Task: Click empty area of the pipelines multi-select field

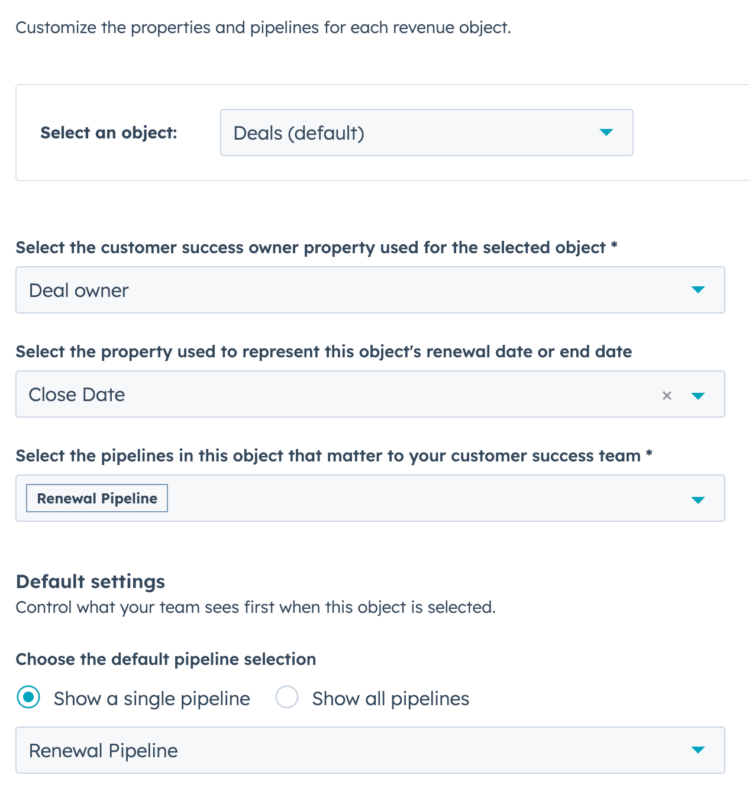Action: (x=414, y=499)
